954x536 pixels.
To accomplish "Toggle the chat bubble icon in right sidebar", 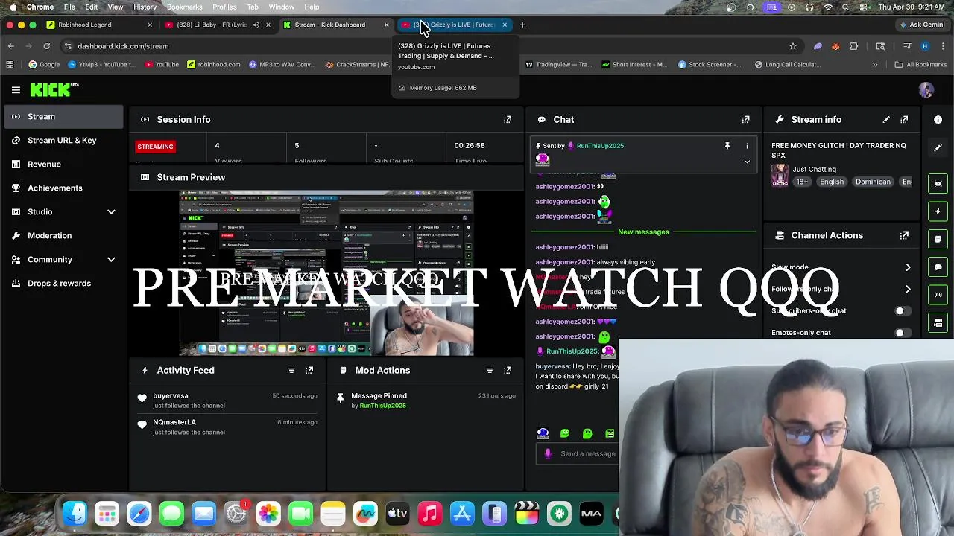I will click(938, 267).
